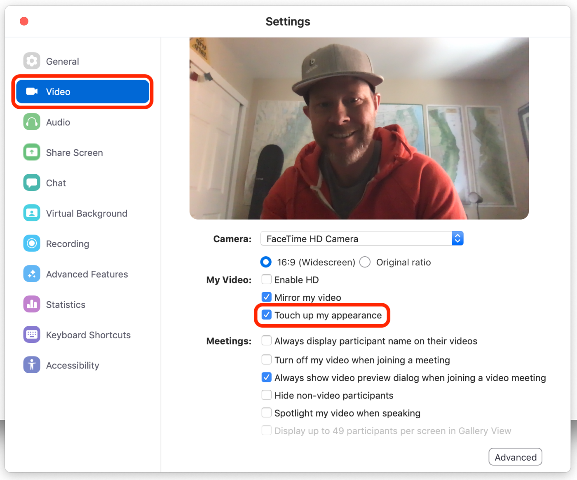This screenshot has height=480, width=577.
Task: Select the Statistics chart icon
Action: [32, 304]
